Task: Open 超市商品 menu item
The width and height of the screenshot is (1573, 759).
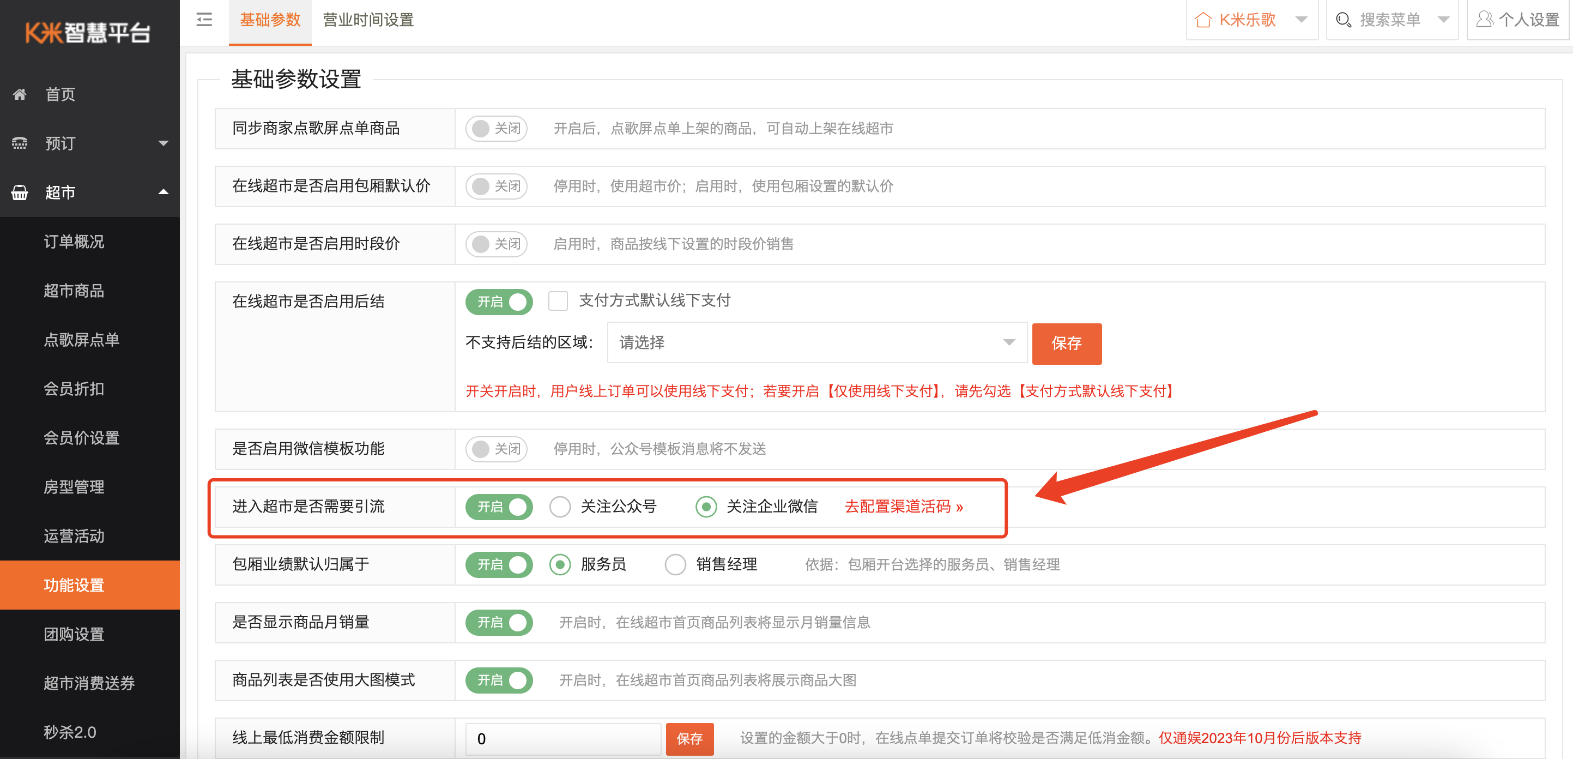Action: click(x=90, y=291)
